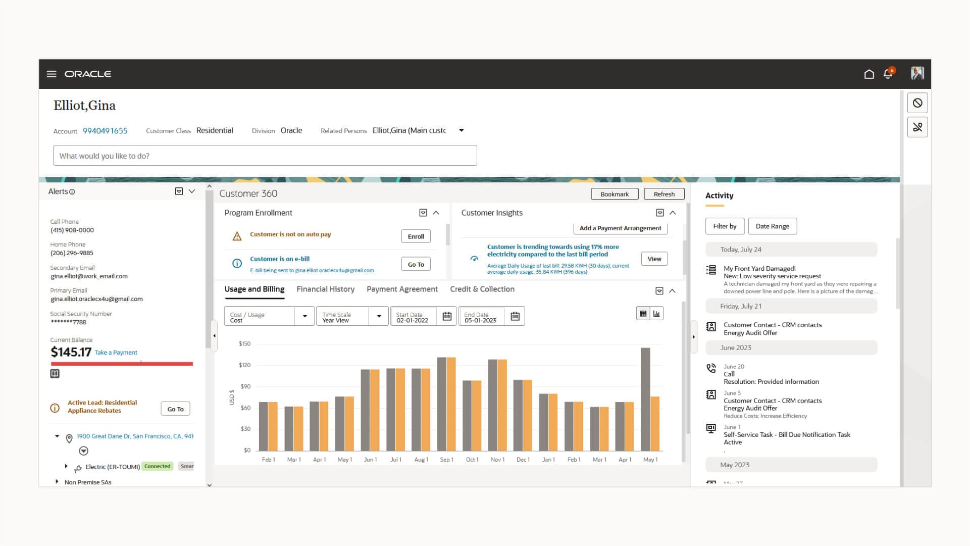Open notifications bell with badge

coord(888,74)
